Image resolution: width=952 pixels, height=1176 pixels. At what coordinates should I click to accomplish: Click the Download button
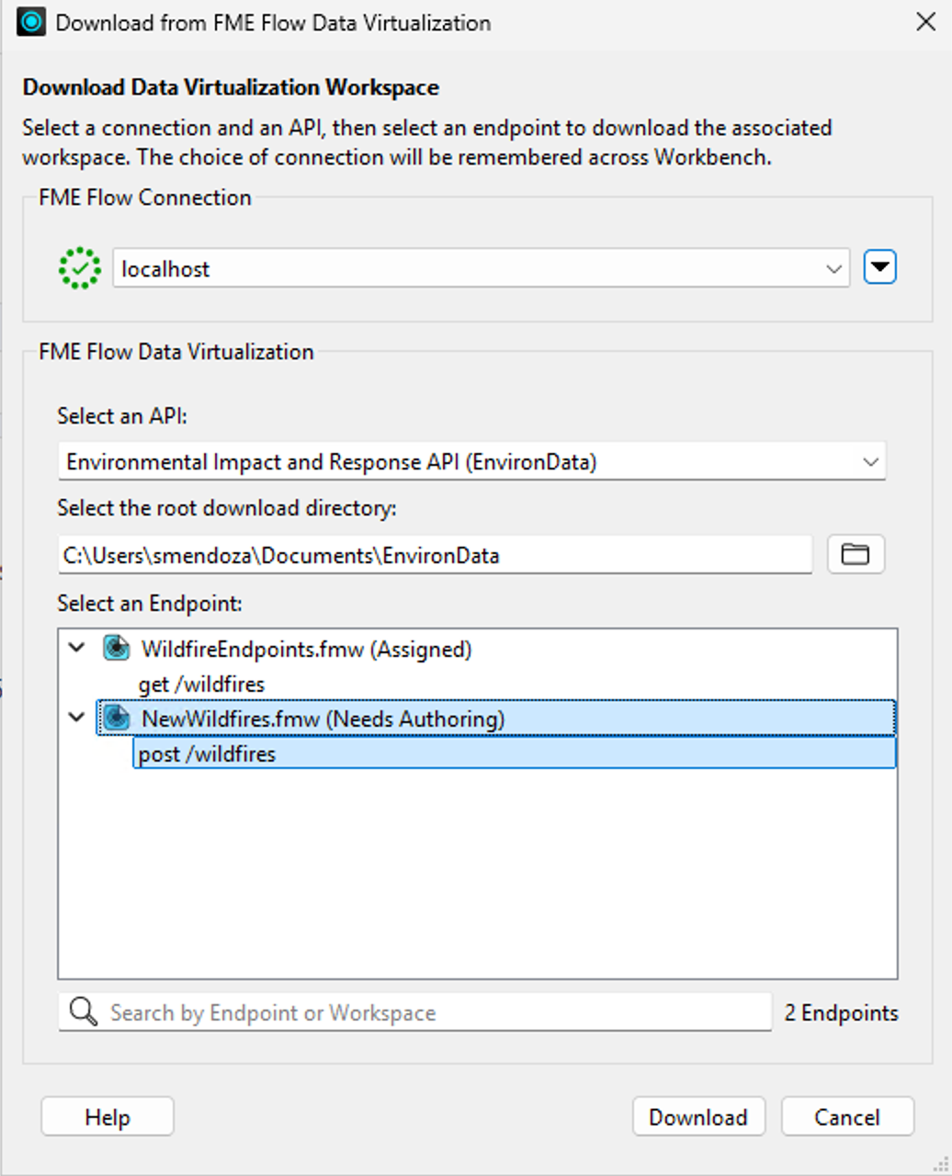coord(698,1117)
